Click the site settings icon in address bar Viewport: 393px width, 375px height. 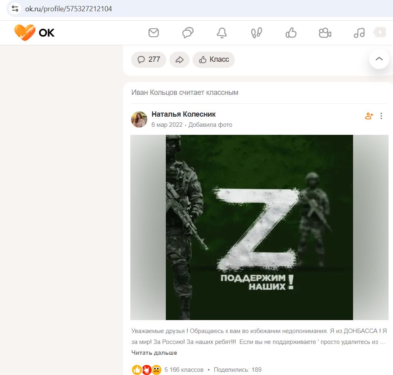15,9
